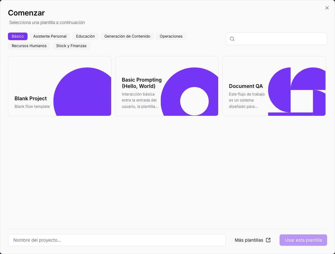Click the Interacción básica description text
335x254 pixels.
click(x=140, y=100)
